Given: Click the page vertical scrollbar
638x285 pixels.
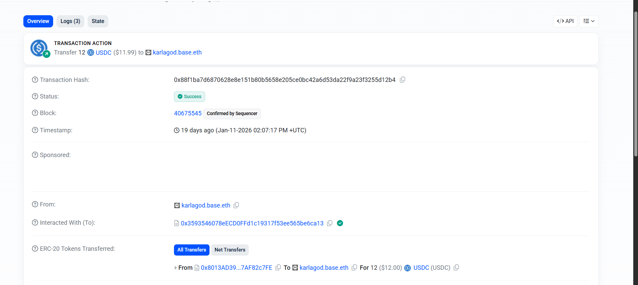Looking at the screenshot, I should coord(635,85).
